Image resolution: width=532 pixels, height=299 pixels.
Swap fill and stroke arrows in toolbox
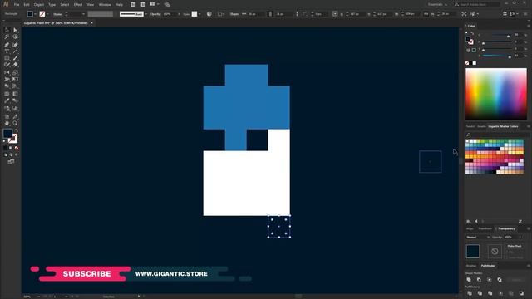17,130
